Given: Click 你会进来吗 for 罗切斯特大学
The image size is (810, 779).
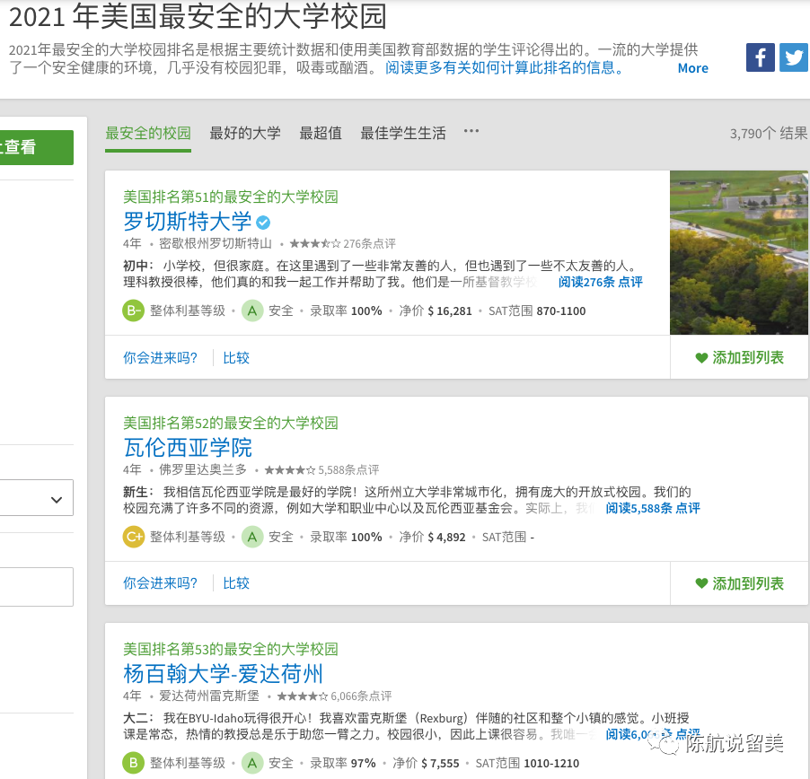Looking at the screenshot, I should 160,358.
